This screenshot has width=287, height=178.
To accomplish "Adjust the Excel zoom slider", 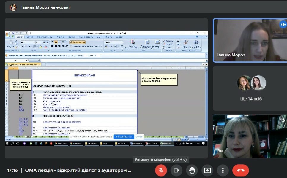I will click(x=198, y=140).
